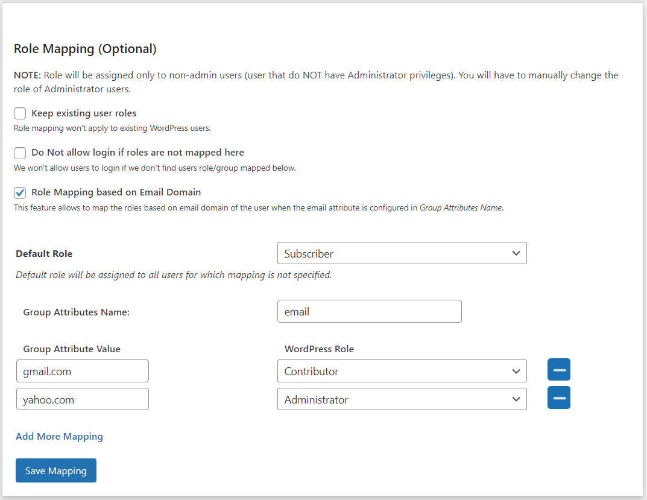The width and height of the screenshot is (647, 500).
Task: Enable Keep existing user roles checkbox
Action: point(20,113)
